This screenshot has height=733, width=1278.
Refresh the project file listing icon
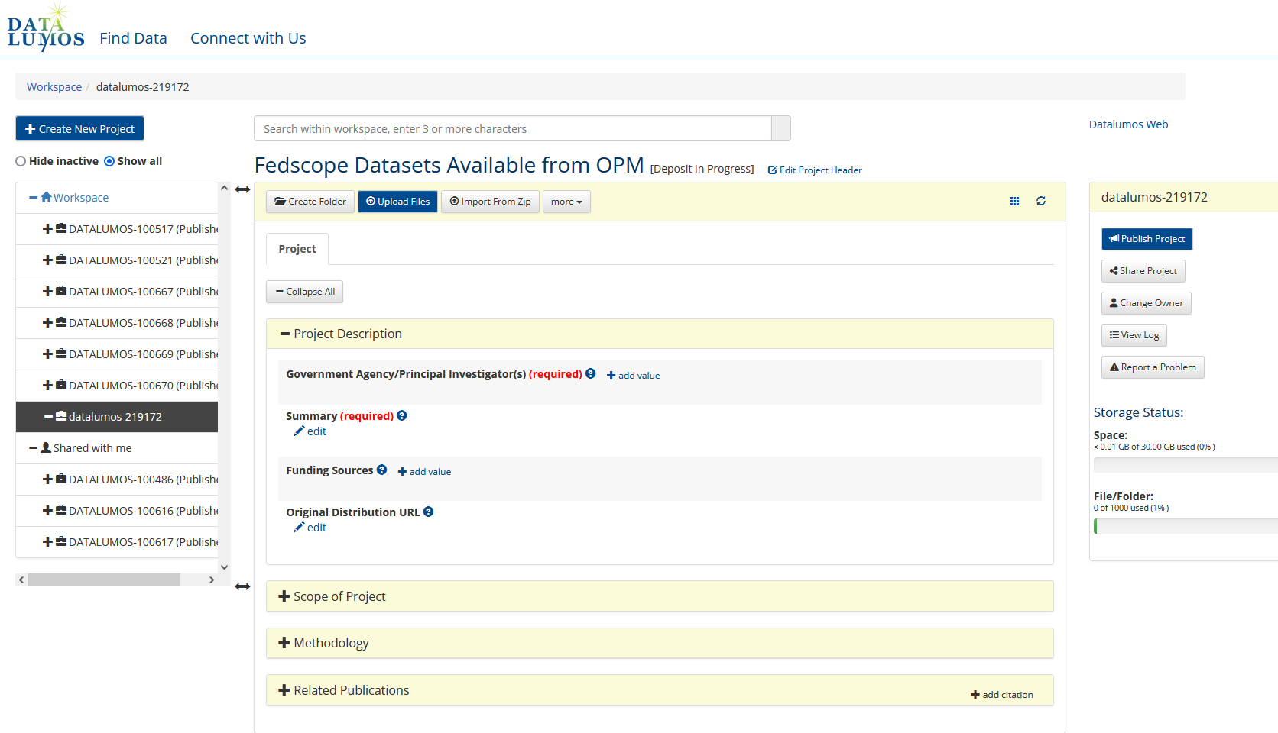(1041, 201)
